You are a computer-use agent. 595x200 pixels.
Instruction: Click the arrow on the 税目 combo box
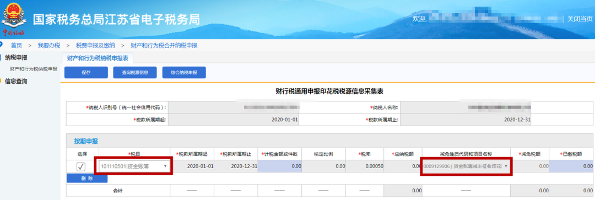tap(165, 166)
